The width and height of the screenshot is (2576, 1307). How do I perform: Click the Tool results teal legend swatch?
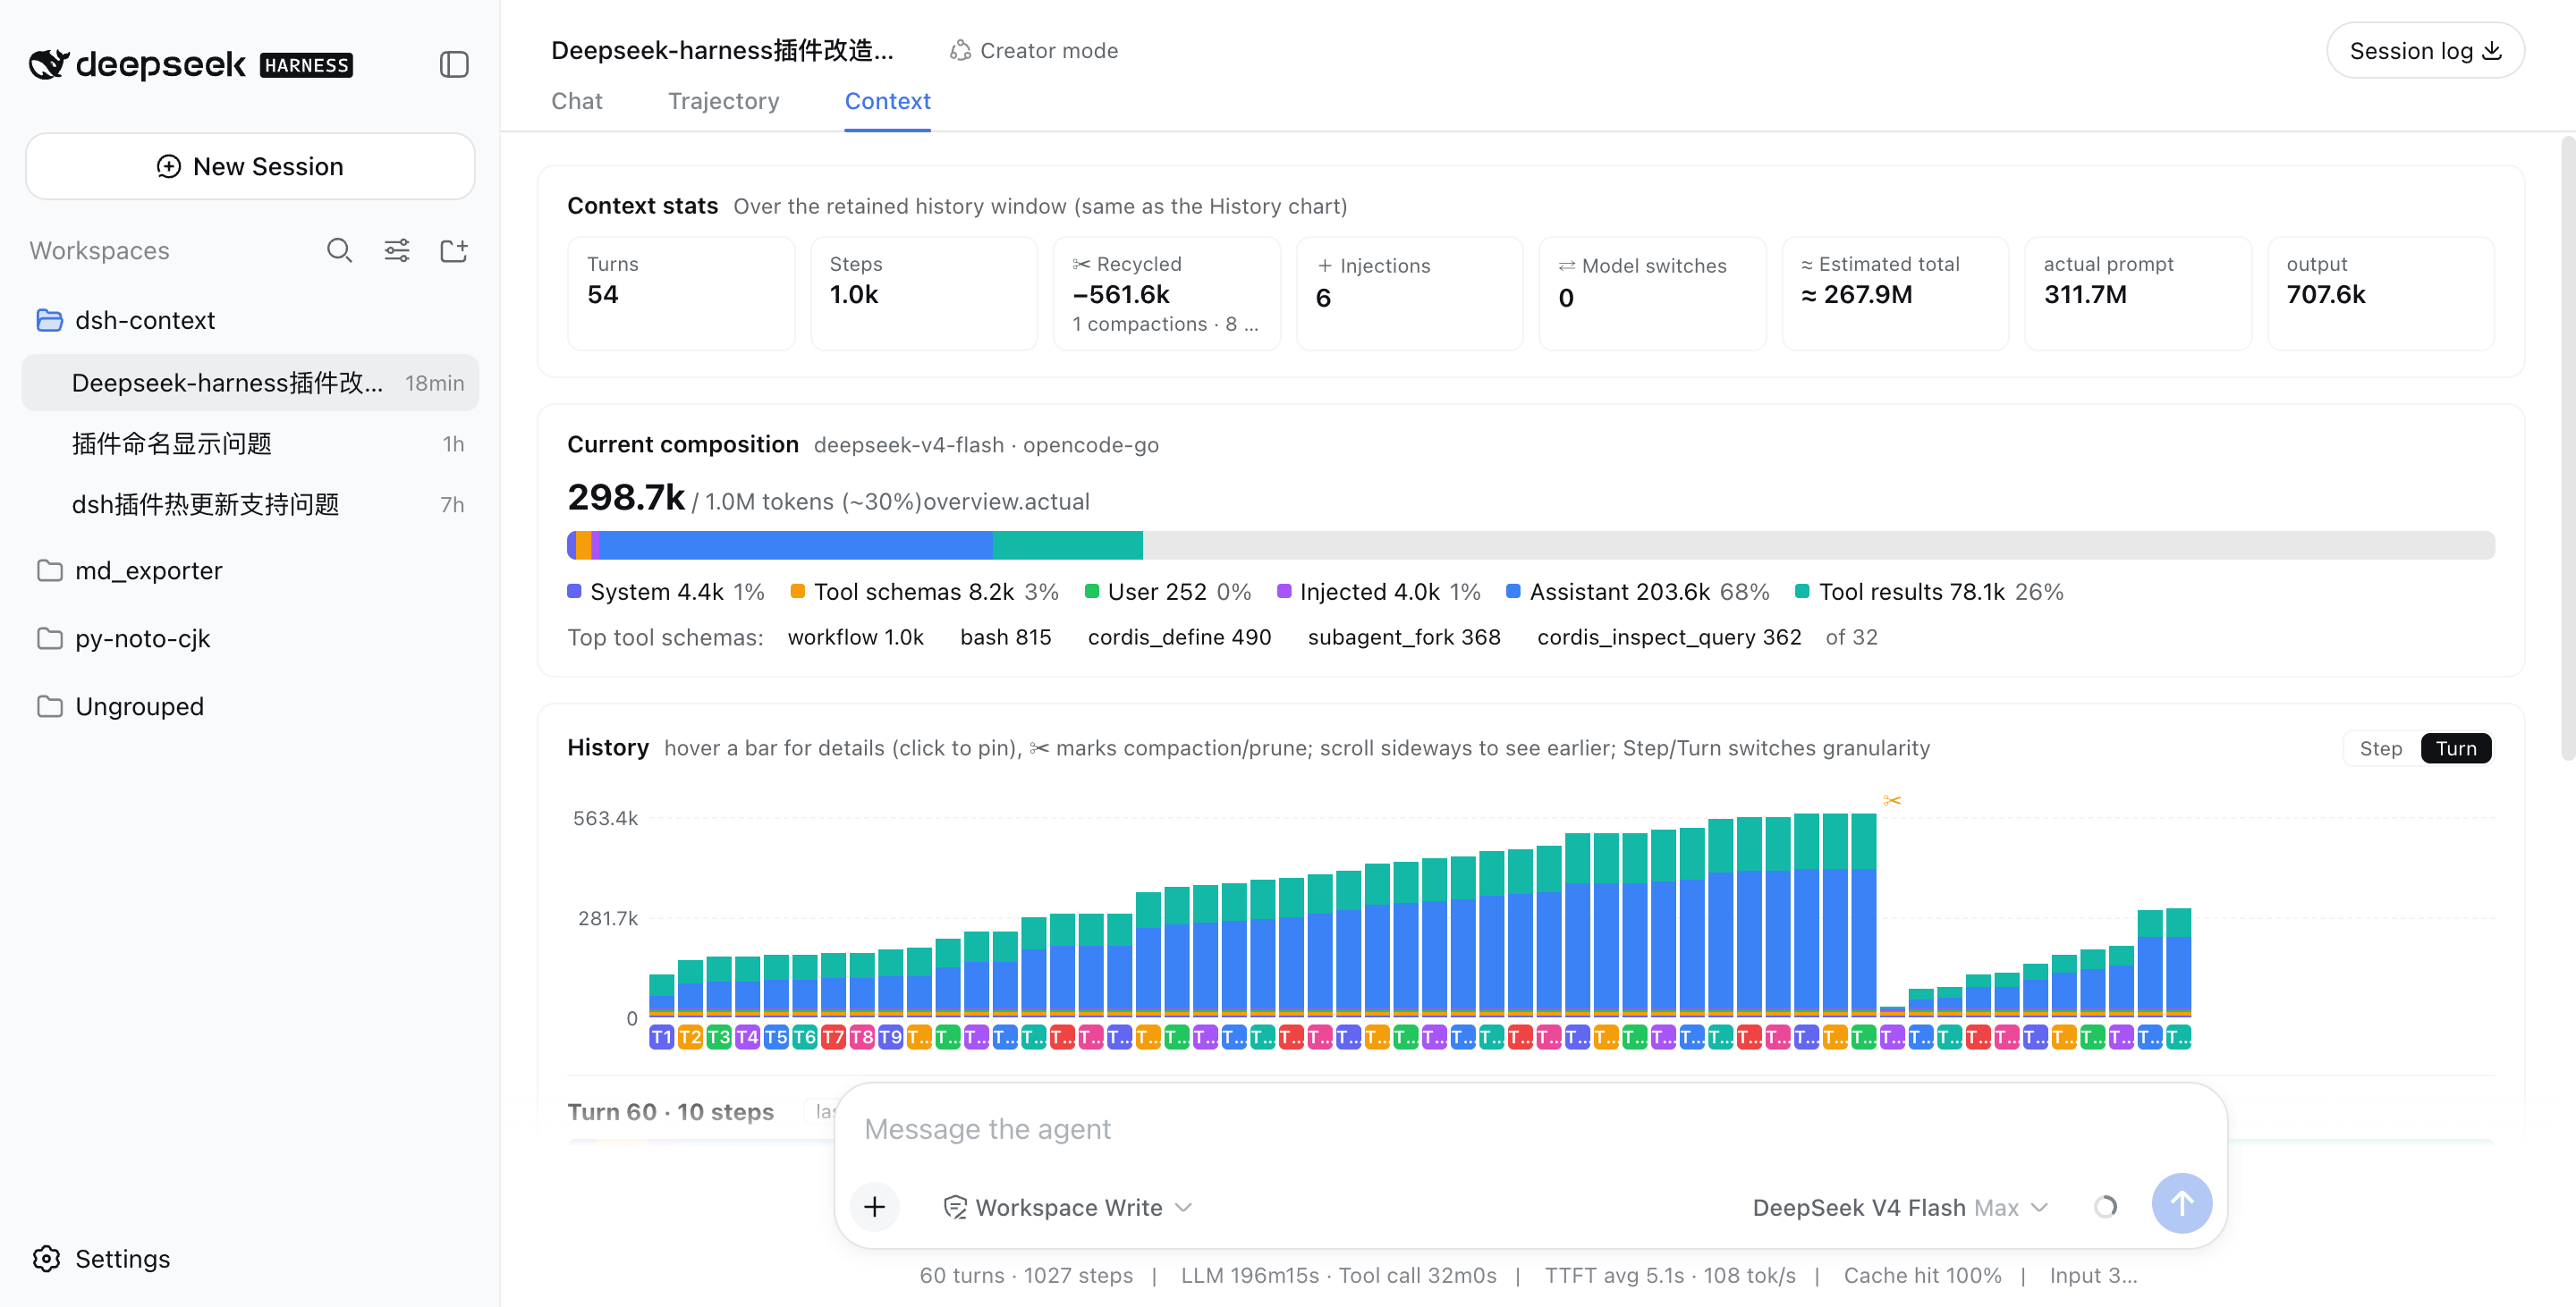1802,592
